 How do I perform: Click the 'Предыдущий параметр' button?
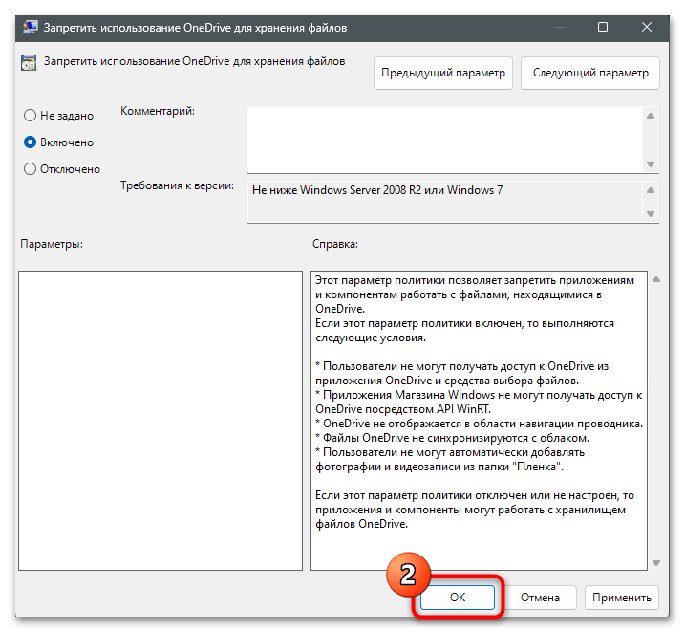point(443,73)
